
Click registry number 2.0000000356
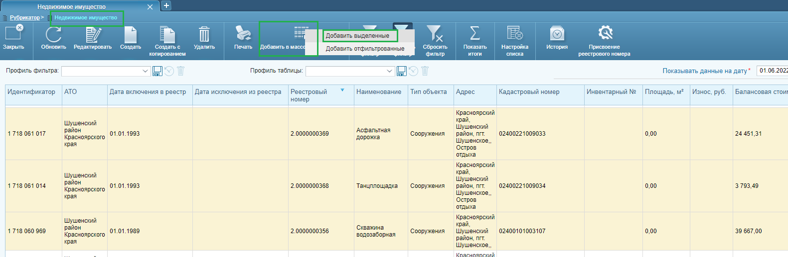(310, 231)
